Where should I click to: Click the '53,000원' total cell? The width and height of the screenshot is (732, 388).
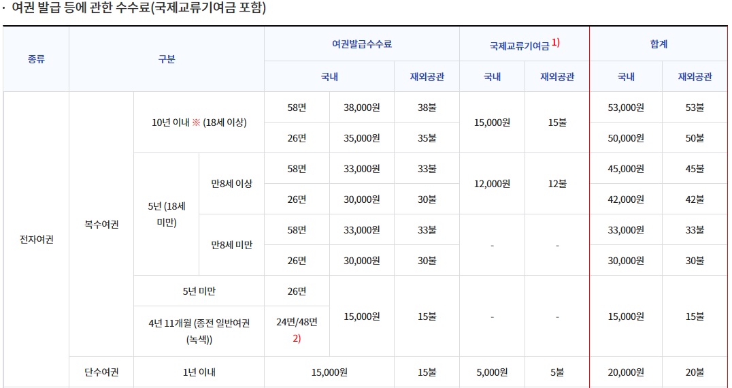tap(626, 107)
